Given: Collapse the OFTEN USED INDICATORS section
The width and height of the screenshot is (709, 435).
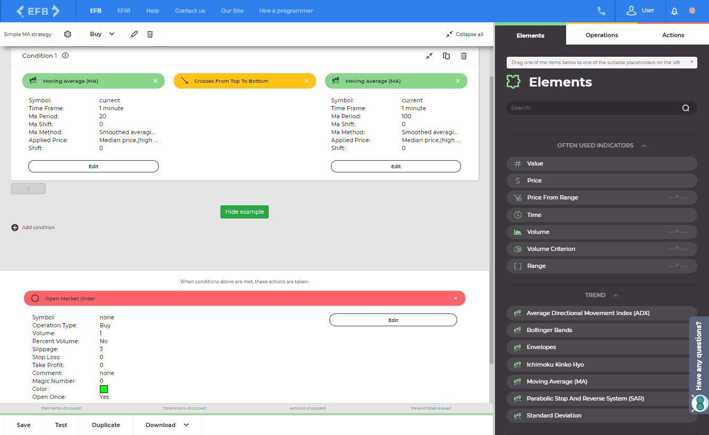Looking at the screenshot, I should coord(644,145).
